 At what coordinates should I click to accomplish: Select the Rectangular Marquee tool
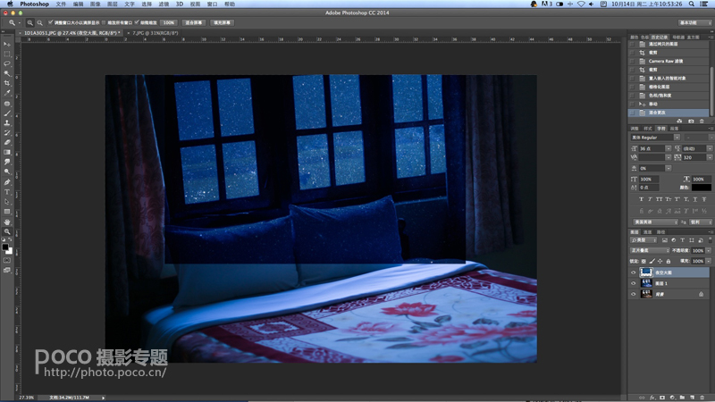point(7,54)
